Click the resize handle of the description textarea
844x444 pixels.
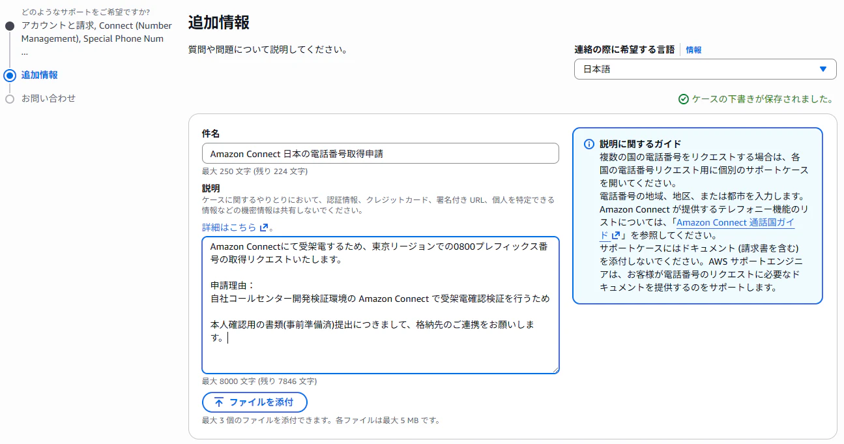click(x=555, y=370)
